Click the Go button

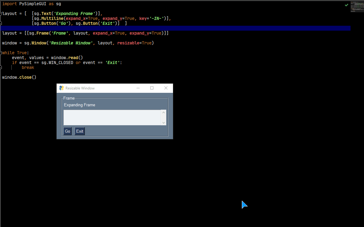[x=68, y=131]
